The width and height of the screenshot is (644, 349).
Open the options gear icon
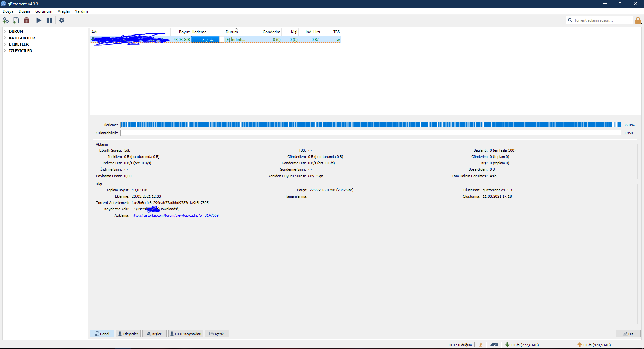[62, 20]
